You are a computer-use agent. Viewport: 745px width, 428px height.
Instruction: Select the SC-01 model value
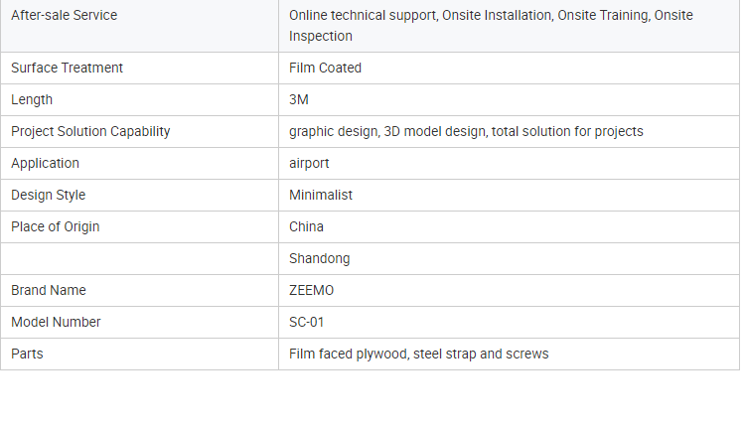click(306, 323)
